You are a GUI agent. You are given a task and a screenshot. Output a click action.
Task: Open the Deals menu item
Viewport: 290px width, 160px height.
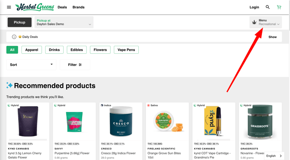(x=62, y=7)
